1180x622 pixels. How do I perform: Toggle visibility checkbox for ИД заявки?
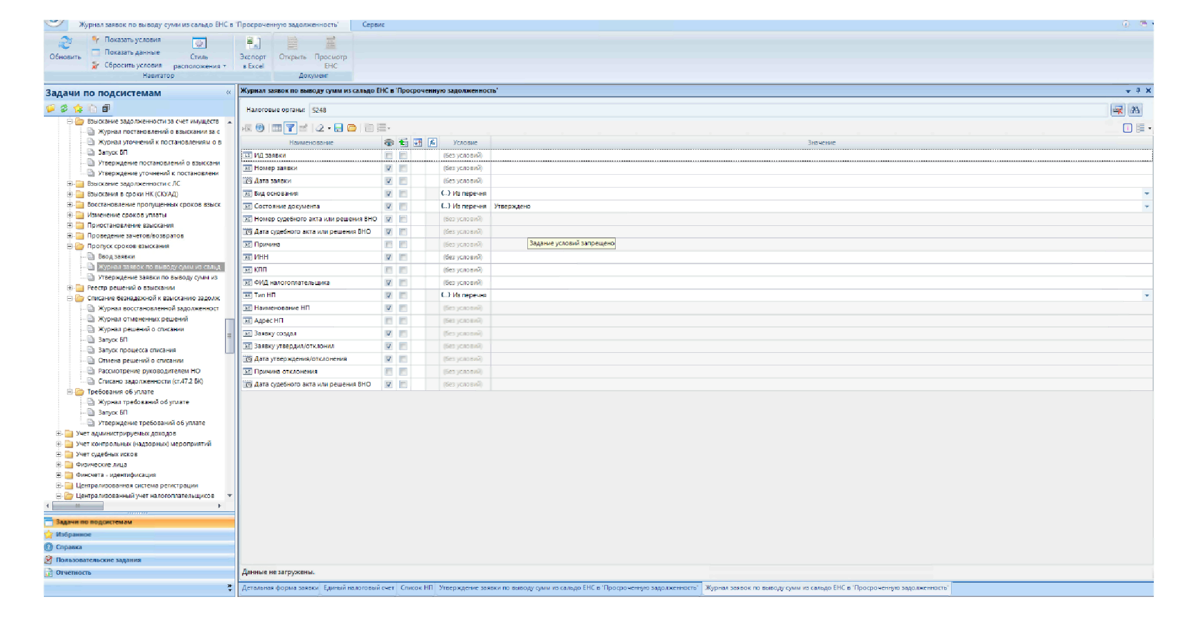(389, 155)
